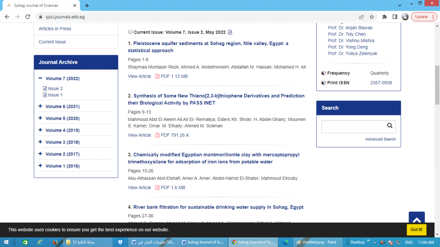
Task: Click XML icon beside Current Issue heading
Action: pos(230,32)
